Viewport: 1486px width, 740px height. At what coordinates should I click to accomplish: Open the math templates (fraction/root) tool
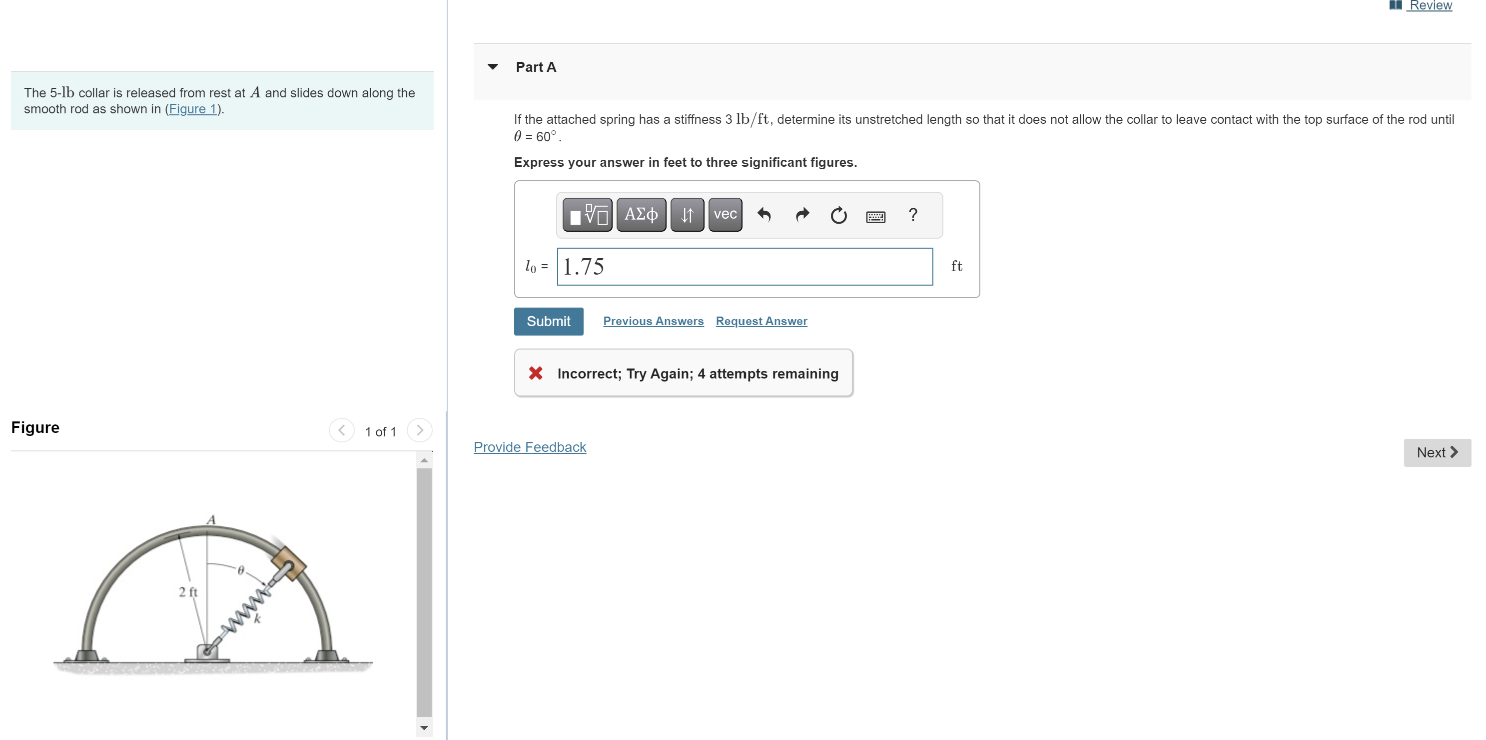[x=587, y=215]
